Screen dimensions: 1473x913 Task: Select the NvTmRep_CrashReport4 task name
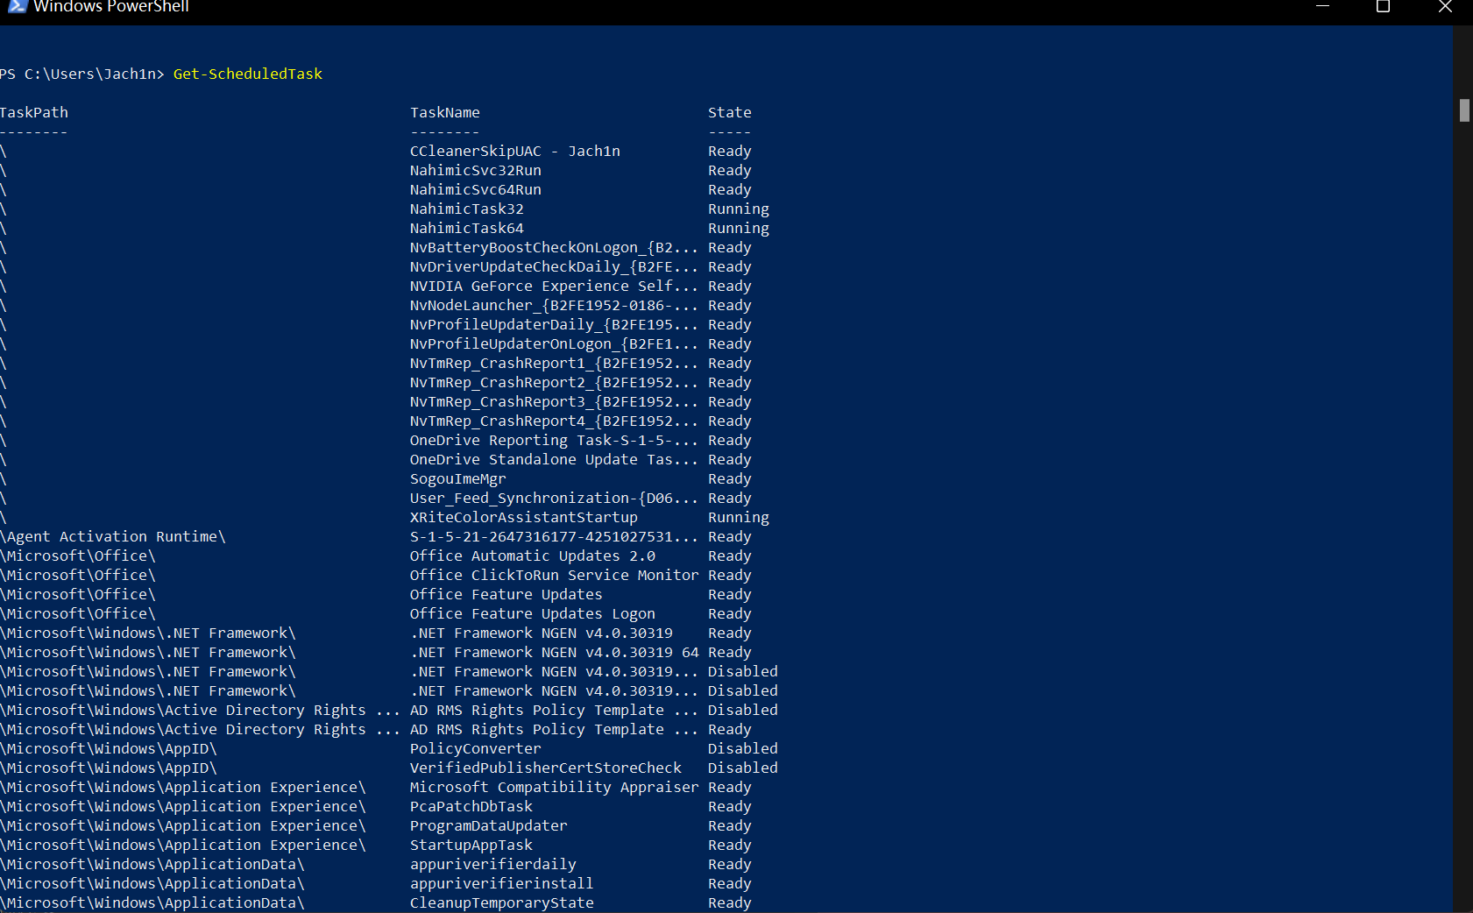coord(555,421)
